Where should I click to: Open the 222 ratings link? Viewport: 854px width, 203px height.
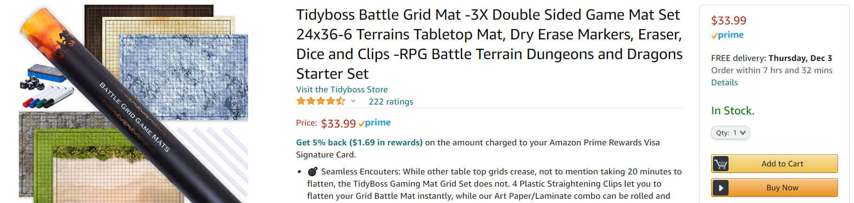[x=391, y=102]
